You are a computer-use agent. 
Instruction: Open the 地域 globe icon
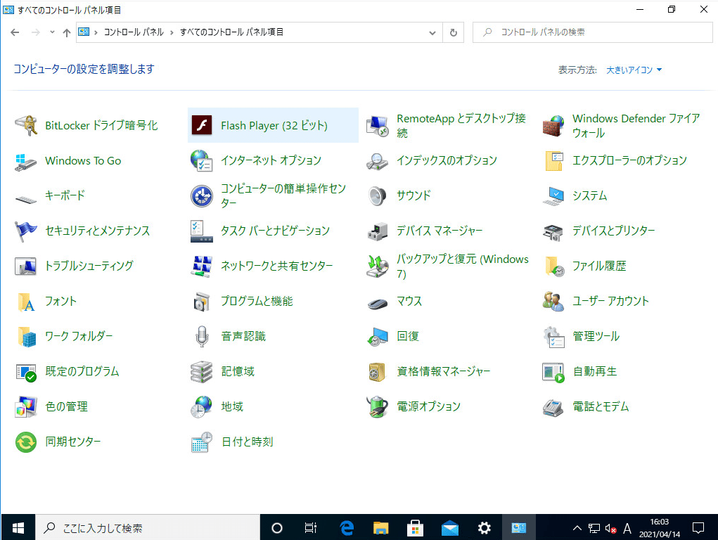[x=202, y=406]
